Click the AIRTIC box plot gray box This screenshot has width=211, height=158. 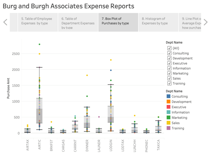39,110
